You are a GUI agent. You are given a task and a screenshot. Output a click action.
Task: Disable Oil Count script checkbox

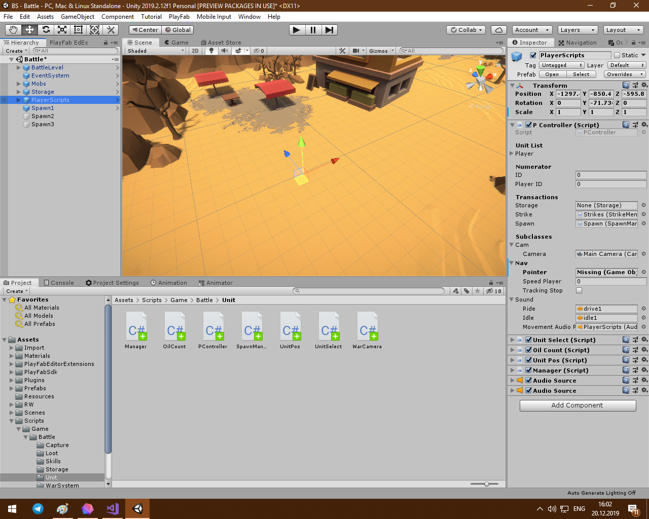point(529,350)
